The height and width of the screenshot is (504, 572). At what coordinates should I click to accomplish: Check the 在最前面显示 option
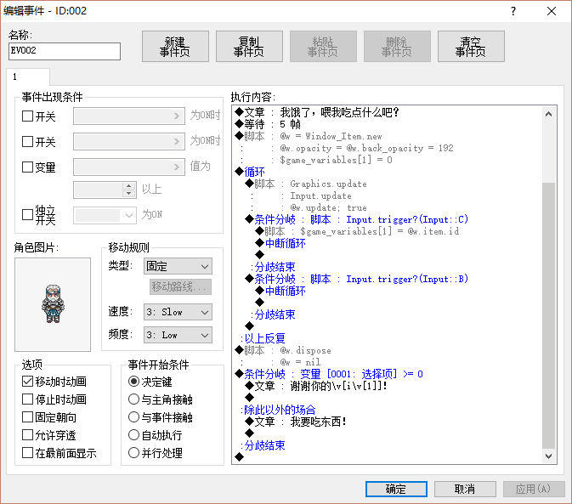(x=28, y=453)
